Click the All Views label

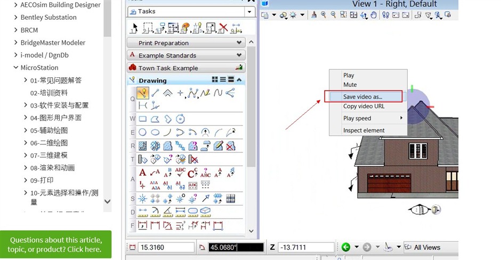pos(427,247)
